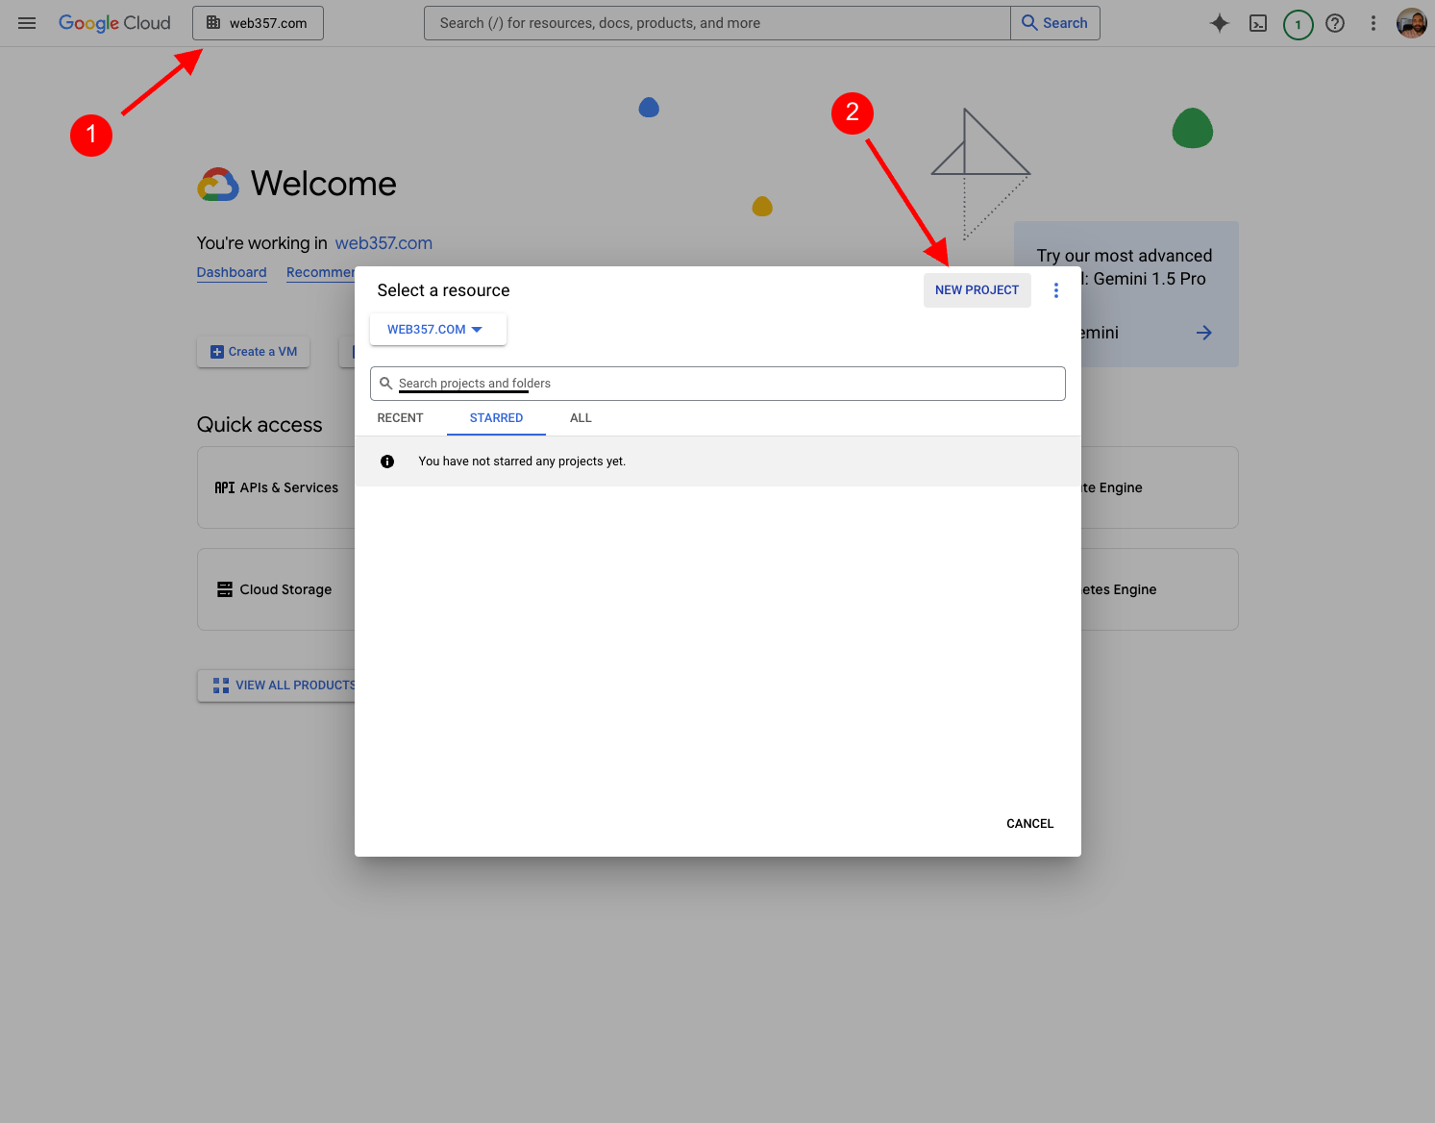This screenshot has width=1435, height=1123.
Task: Expand the WEB357.COM organization dropdown
Action: point(438,329)
